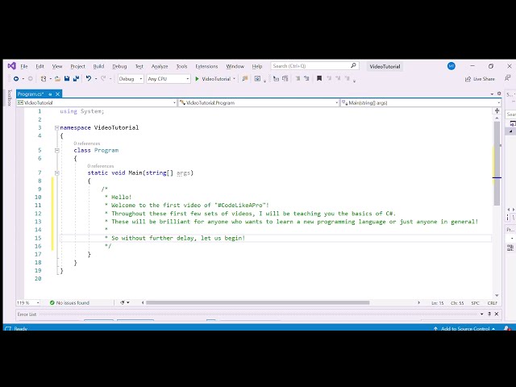The height and width of the screenshot is (387, 516).
Task: Click the Comment Out Selected Lines icon
Action: [298, 78]
